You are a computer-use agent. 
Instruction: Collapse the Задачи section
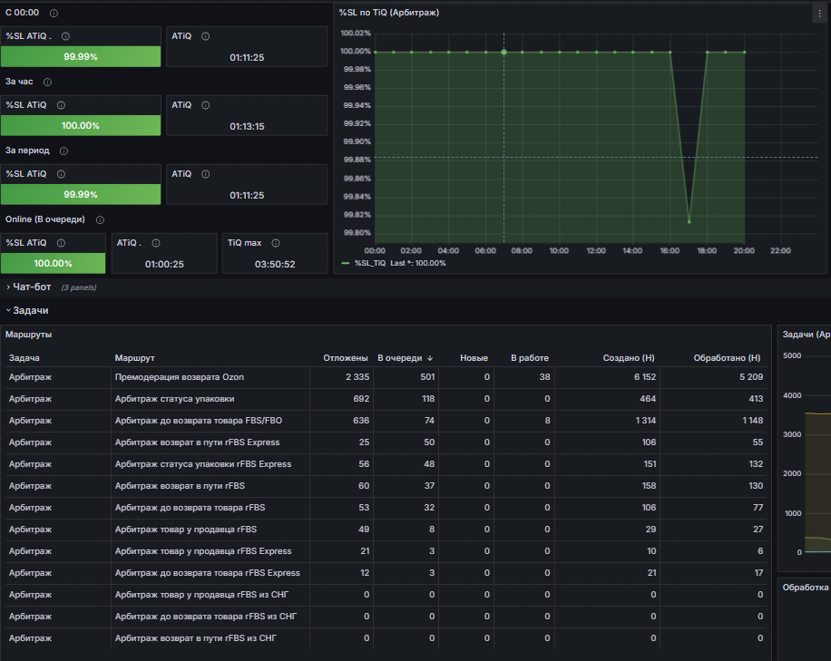(27, 311)
